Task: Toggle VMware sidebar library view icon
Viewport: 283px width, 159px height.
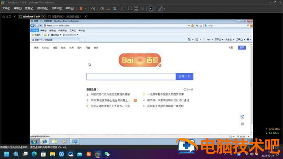Action: tap(123, 8)
